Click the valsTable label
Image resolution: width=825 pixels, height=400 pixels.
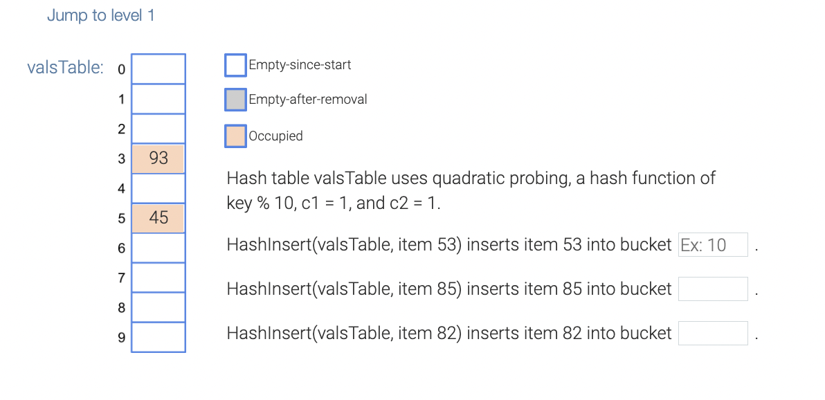coord(64,68)
